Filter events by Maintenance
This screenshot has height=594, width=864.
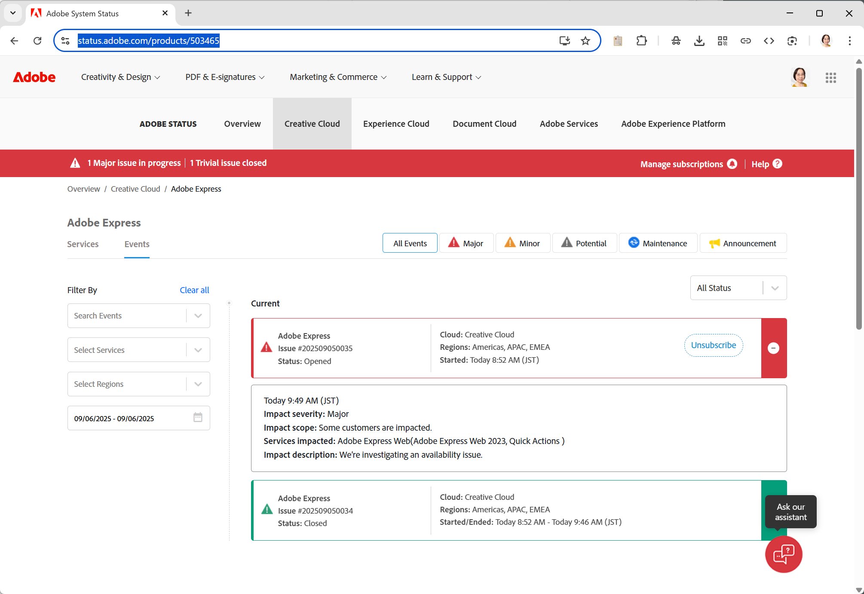point(658,243)
